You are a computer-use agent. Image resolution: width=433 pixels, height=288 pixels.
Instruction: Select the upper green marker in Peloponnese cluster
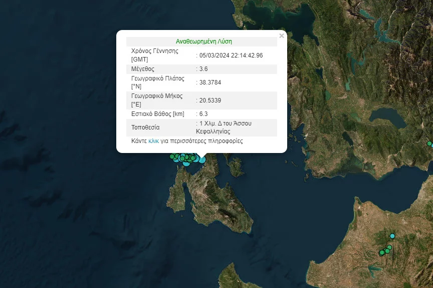(x=389, y=247)
